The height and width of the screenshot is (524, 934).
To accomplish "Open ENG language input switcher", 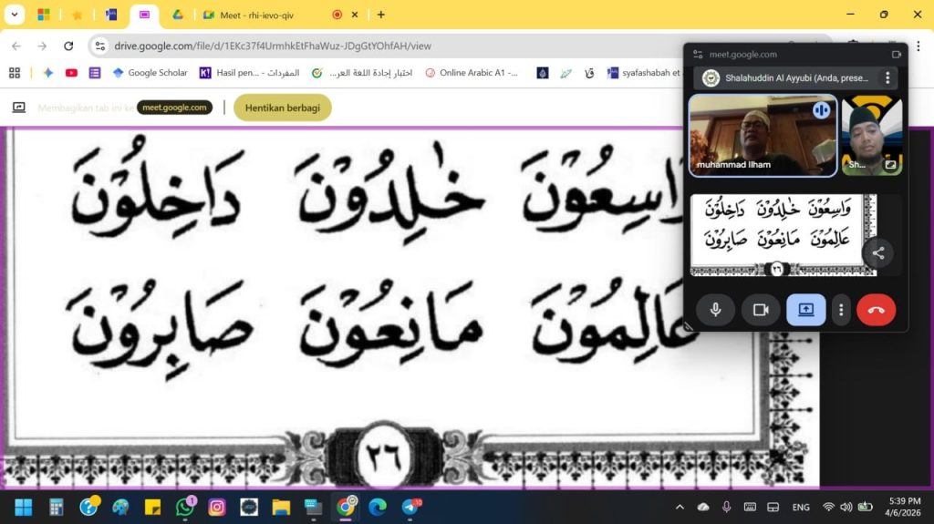I will point(801,508).
